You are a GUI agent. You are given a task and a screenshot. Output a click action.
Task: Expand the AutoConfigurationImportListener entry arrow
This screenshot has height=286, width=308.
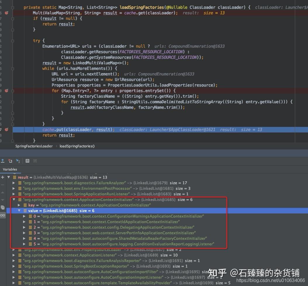pos(14,277)
